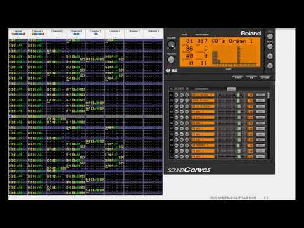
Task: Click part 09's third round button
Action: tap(187, 140)
